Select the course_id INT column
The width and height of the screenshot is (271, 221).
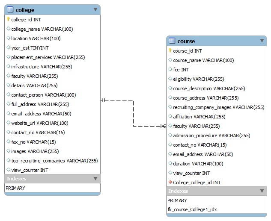point(188,51)
